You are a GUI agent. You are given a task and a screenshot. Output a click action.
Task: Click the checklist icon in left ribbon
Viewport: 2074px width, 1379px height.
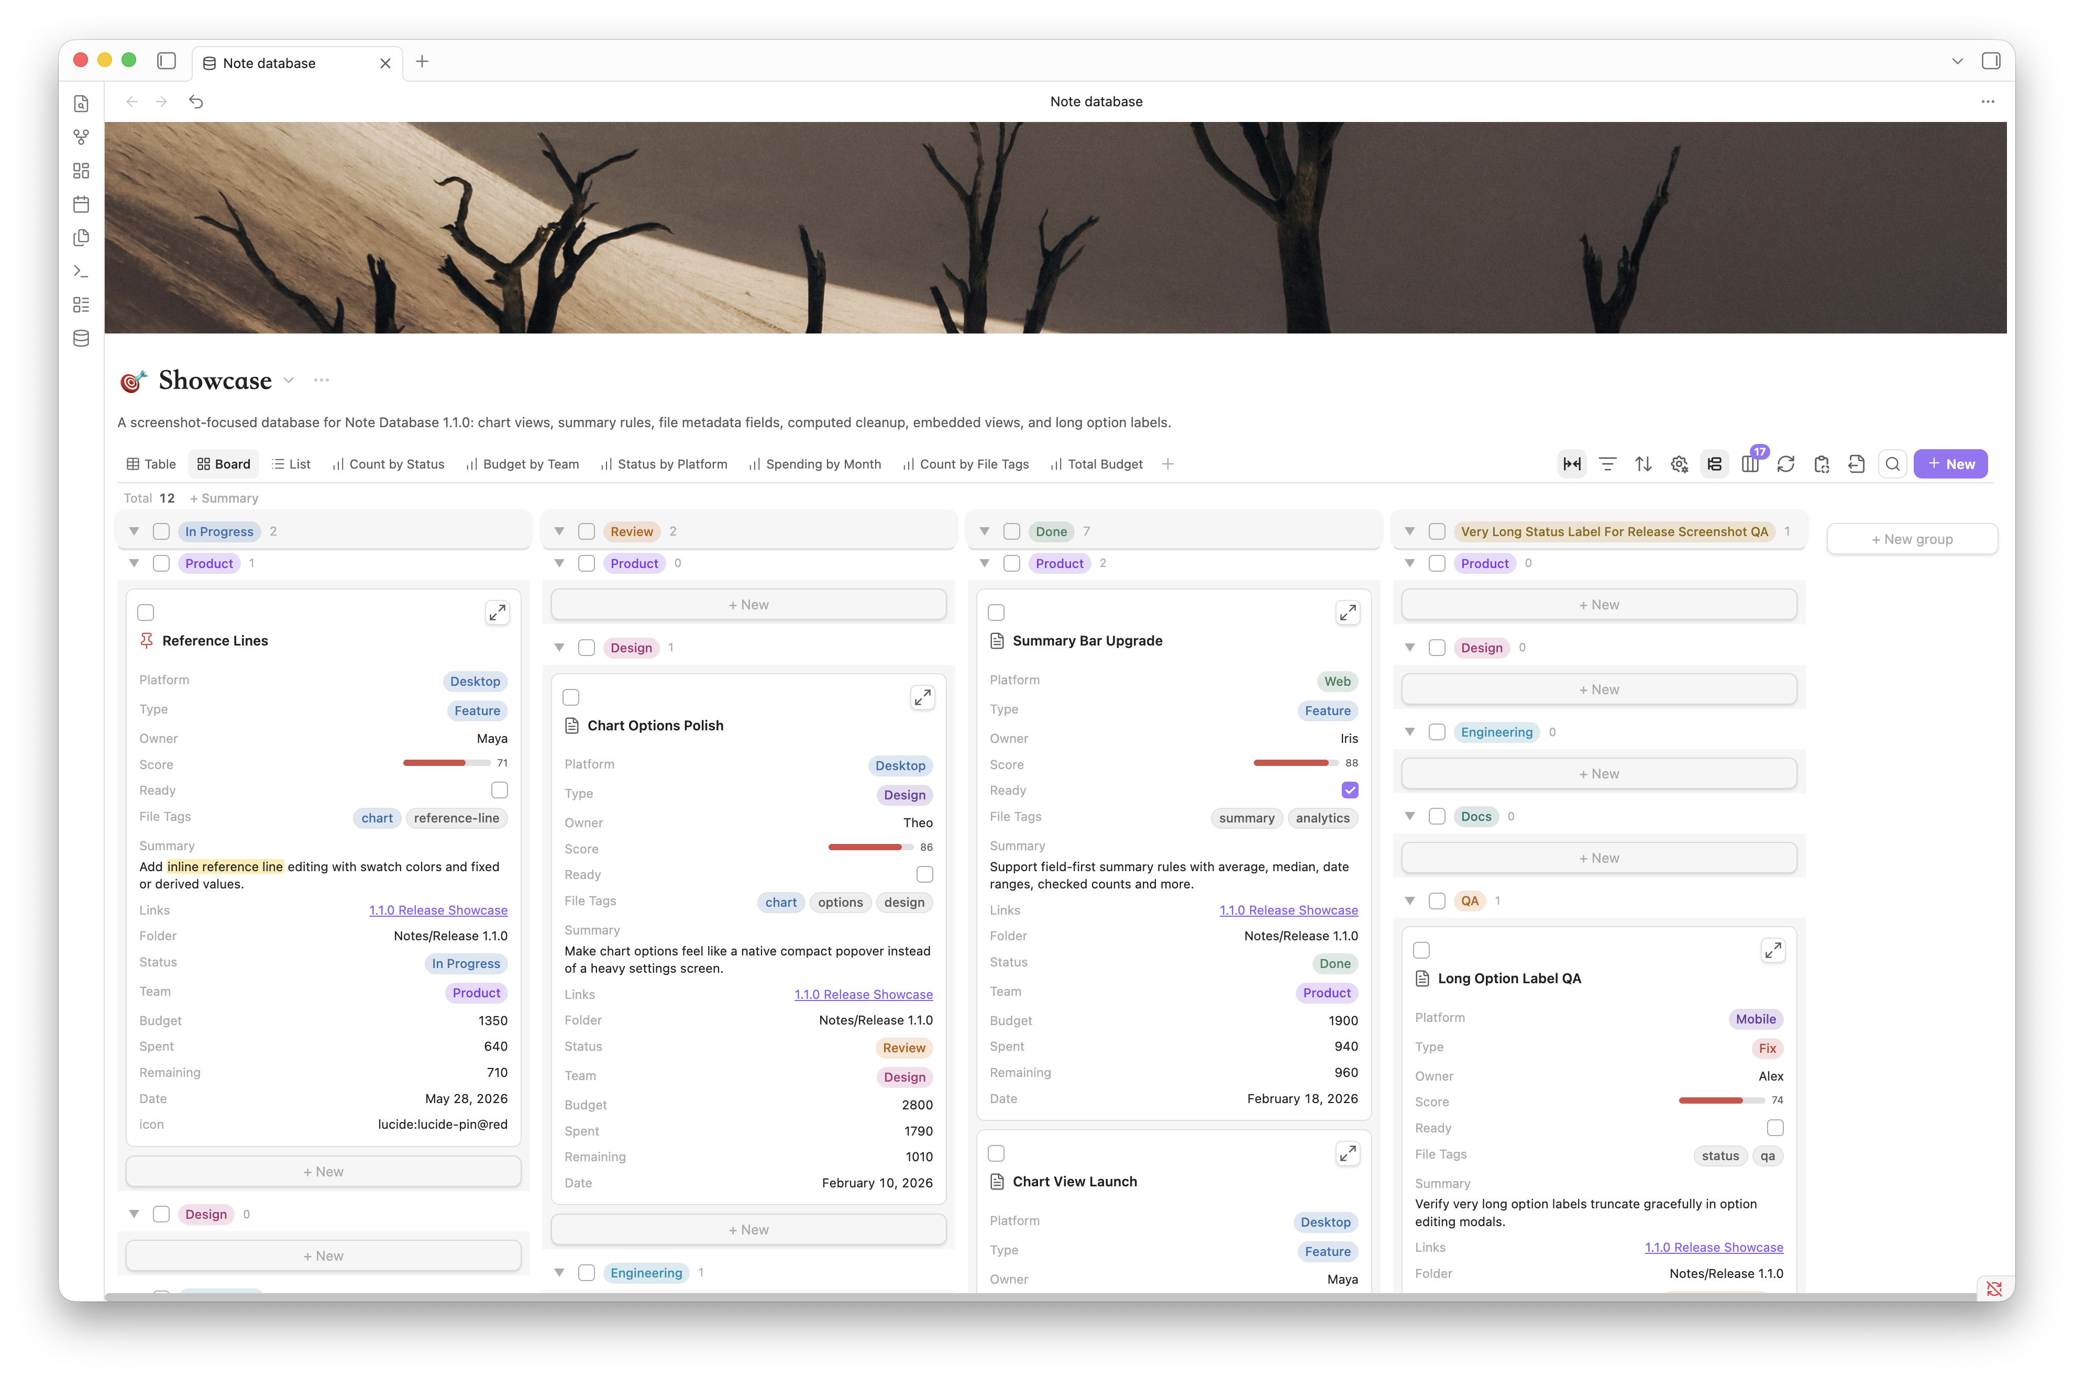[x=81, y=304]
